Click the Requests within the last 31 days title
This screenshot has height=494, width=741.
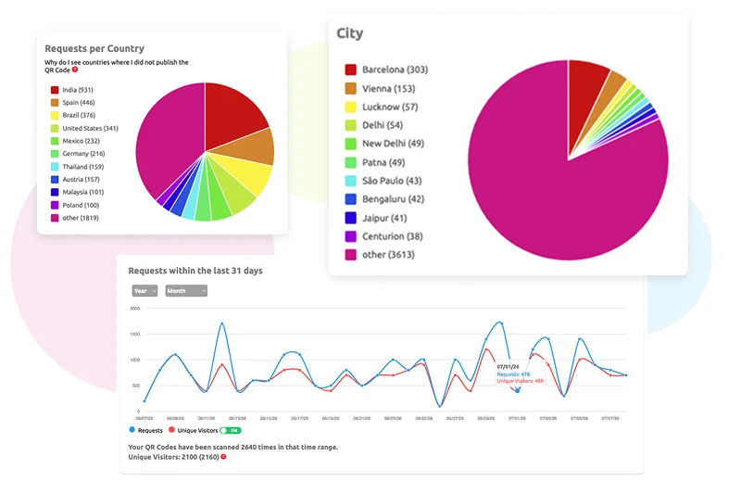tap(195, 271)
